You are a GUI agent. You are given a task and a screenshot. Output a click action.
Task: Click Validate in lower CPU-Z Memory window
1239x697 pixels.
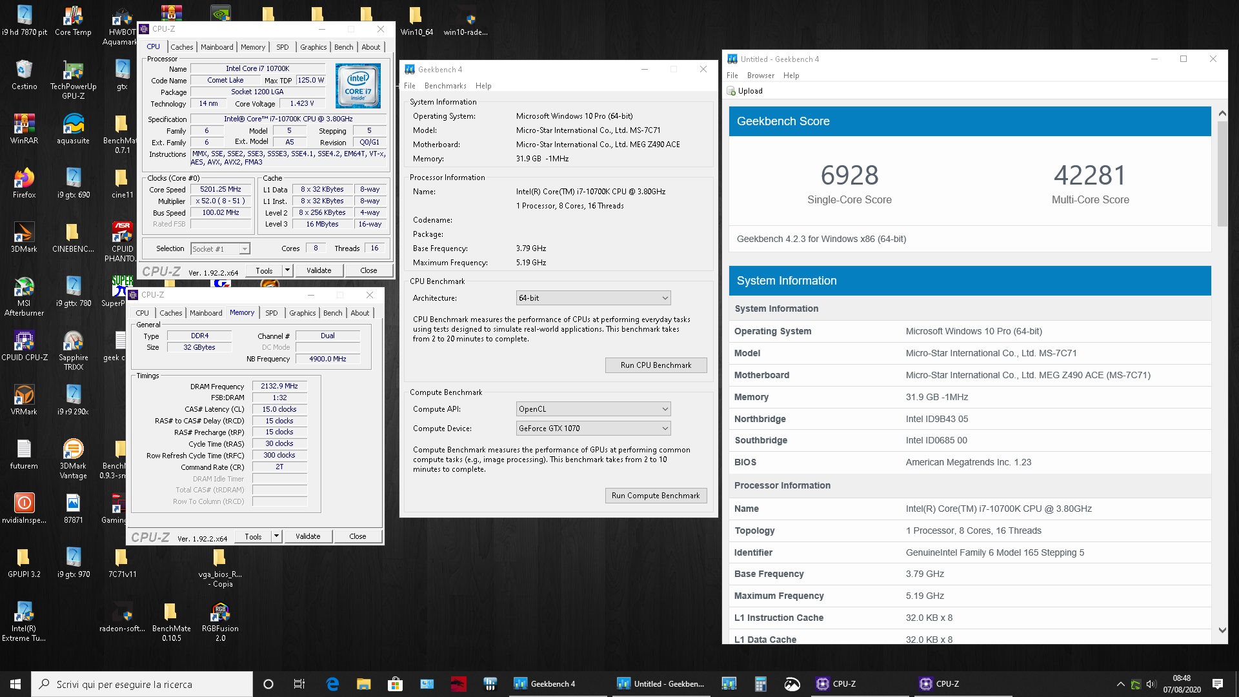pyautogui.click(x=308, y=536)
